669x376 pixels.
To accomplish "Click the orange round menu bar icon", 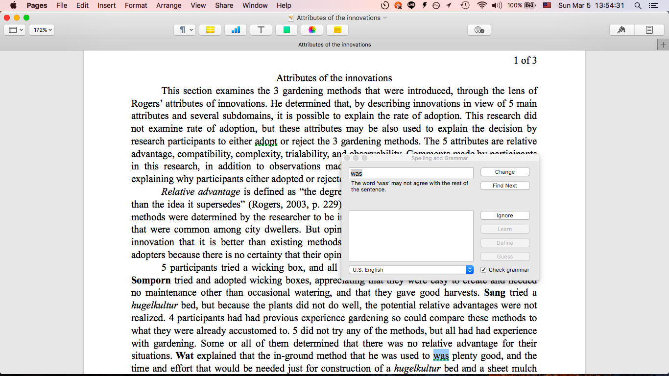I will click(398, 5).
